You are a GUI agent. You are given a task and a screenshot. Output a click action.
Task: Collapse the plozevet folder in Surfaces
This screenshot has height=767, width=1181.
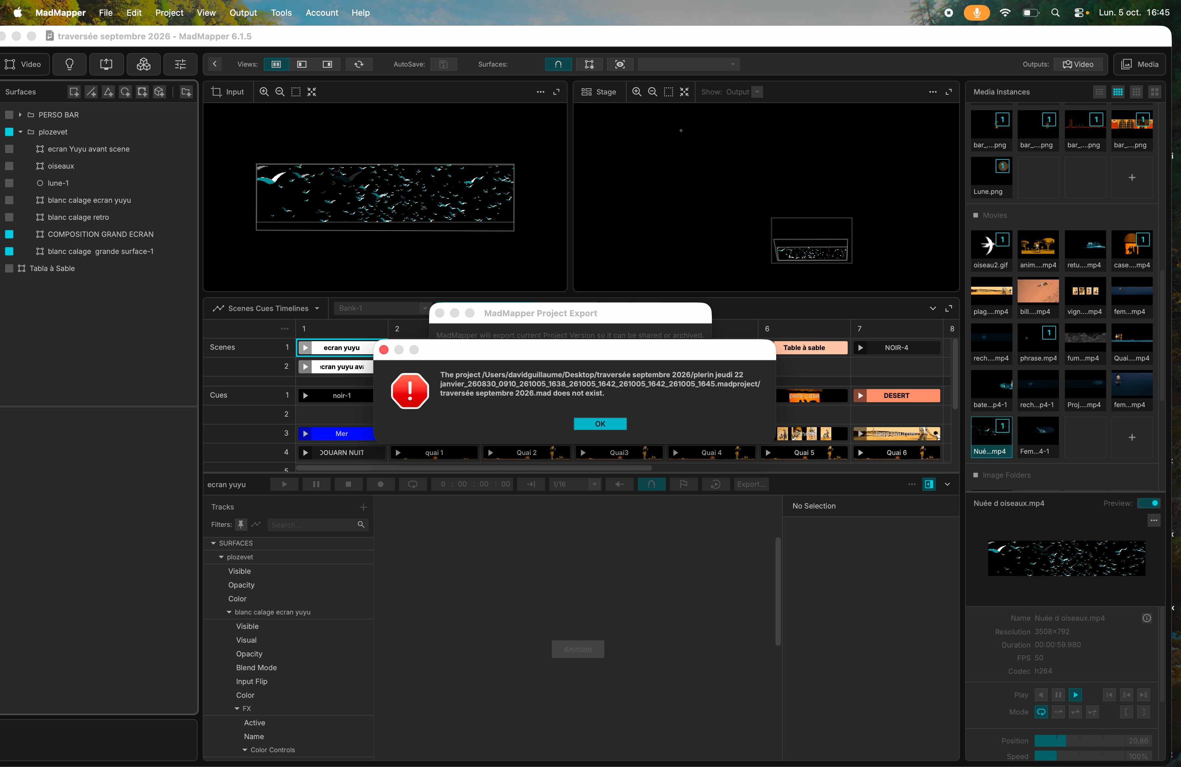point(20,132)
